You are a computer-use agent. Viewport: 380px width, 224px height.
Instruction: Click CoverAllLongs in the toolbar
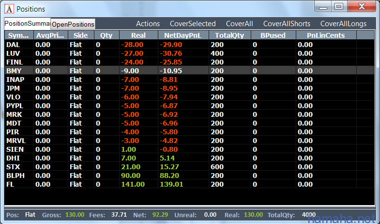(343, 24)
